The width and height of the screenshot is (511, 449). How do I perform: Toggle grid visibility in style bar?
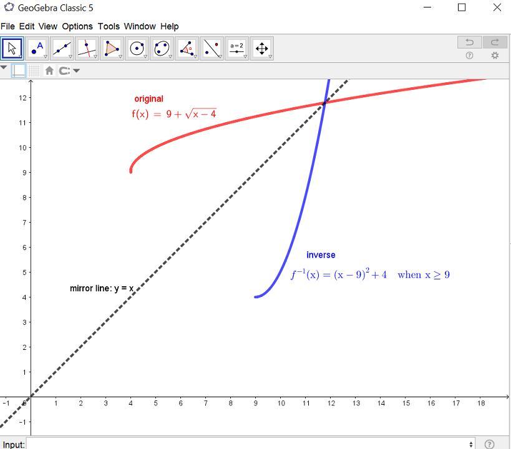coord(34,70)
